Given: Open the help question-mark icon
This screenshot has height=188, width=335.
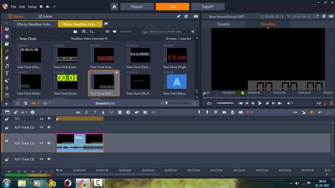Looking at the screenshot, I should point(41,7).
